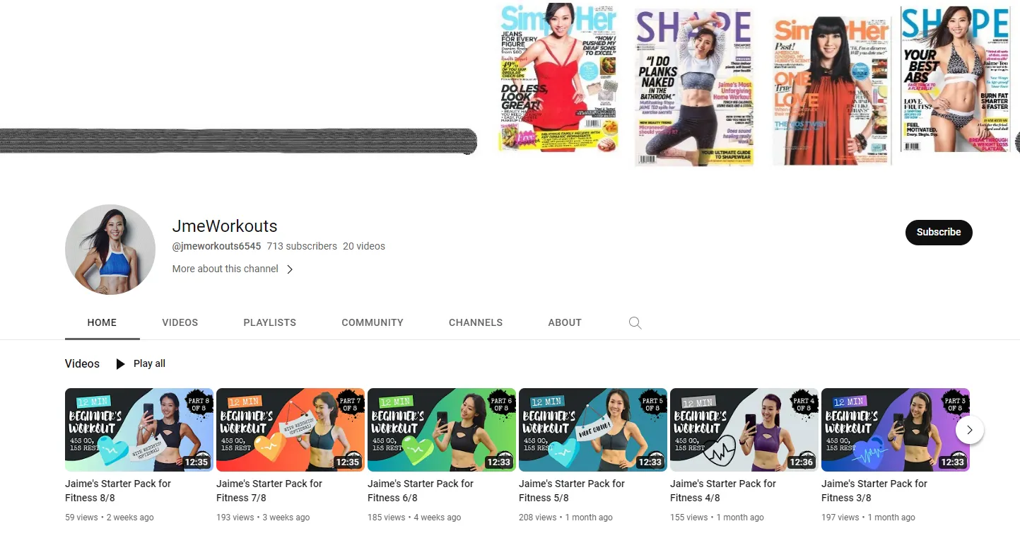Click the '197 views • 1 month ago' text
This screenshot has width=1020, height=555.
pos(868,518)
